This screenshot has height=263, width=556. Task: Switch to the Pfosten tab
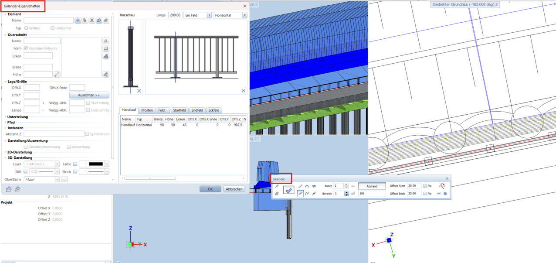coord(147,110)
